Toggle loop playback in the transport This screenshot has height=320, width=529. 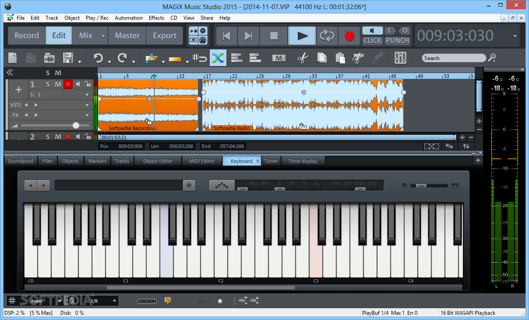pyautogui.click(x=327, y=35)
